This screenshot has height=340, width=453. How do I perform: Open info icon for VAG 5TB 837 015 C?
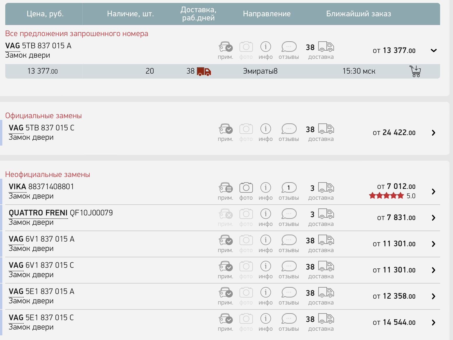click(265, 129)
